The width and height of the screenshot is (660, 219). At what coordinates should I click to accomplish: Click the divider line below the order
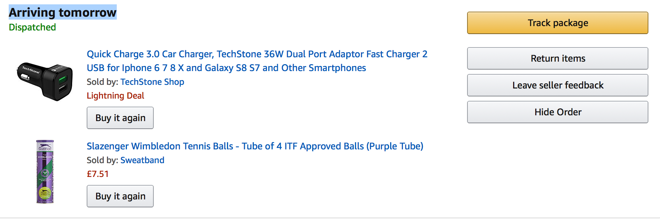click(330, 218)
